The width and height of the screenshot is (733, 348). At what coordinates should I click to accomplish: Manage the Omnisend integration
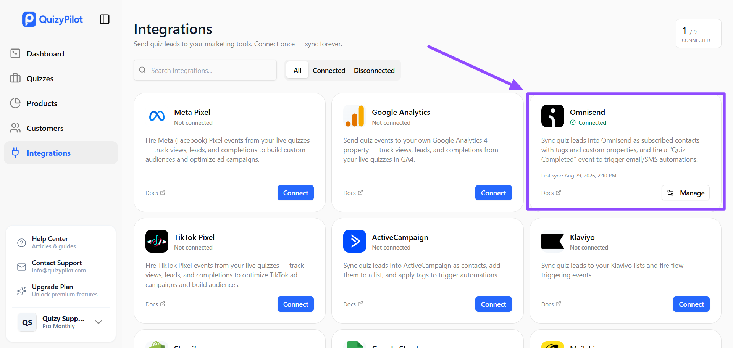[686, 193]
